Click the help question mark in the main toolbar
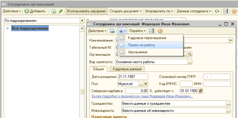 (234, 11)
